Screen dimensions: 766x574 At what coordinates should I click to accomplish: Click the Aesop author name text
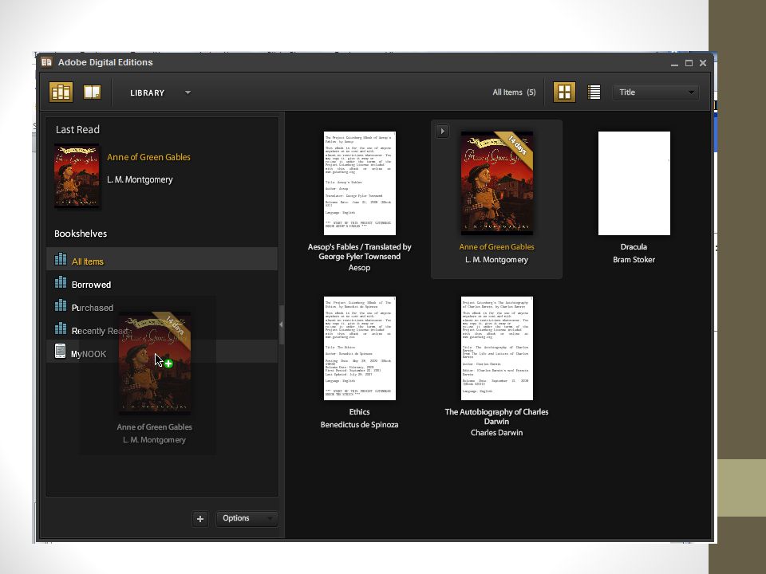point(359,268)
